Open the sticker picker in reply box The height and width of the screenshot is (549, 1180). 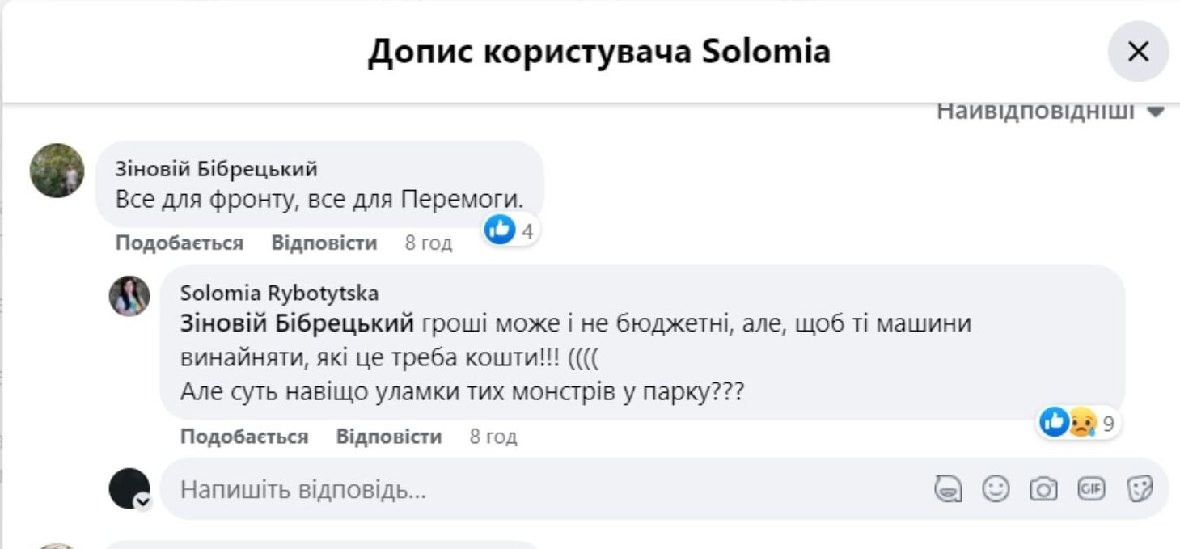click(x=1140, y=489)
